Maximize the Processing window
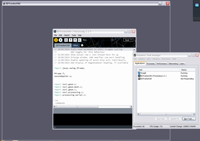The image size is (200, 141). pos(130,32)
